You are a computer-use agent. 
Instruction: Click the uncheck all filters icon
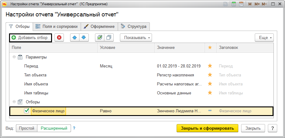click(109, 38)
